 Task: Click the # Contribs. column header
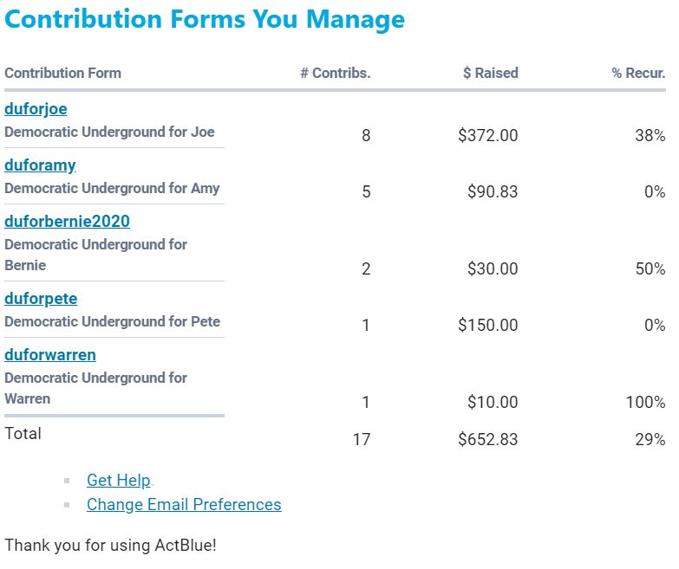point(335,74)
